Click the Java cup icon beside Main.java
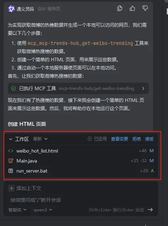Viewport: 168px width, 226px height. 11,160
